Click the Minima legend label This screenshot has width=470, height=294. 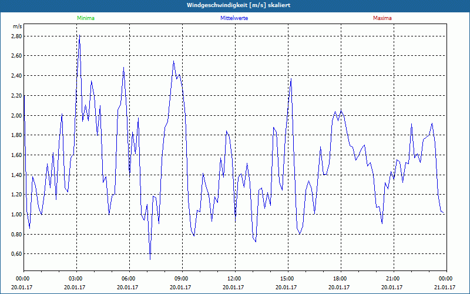click(86, 18)
